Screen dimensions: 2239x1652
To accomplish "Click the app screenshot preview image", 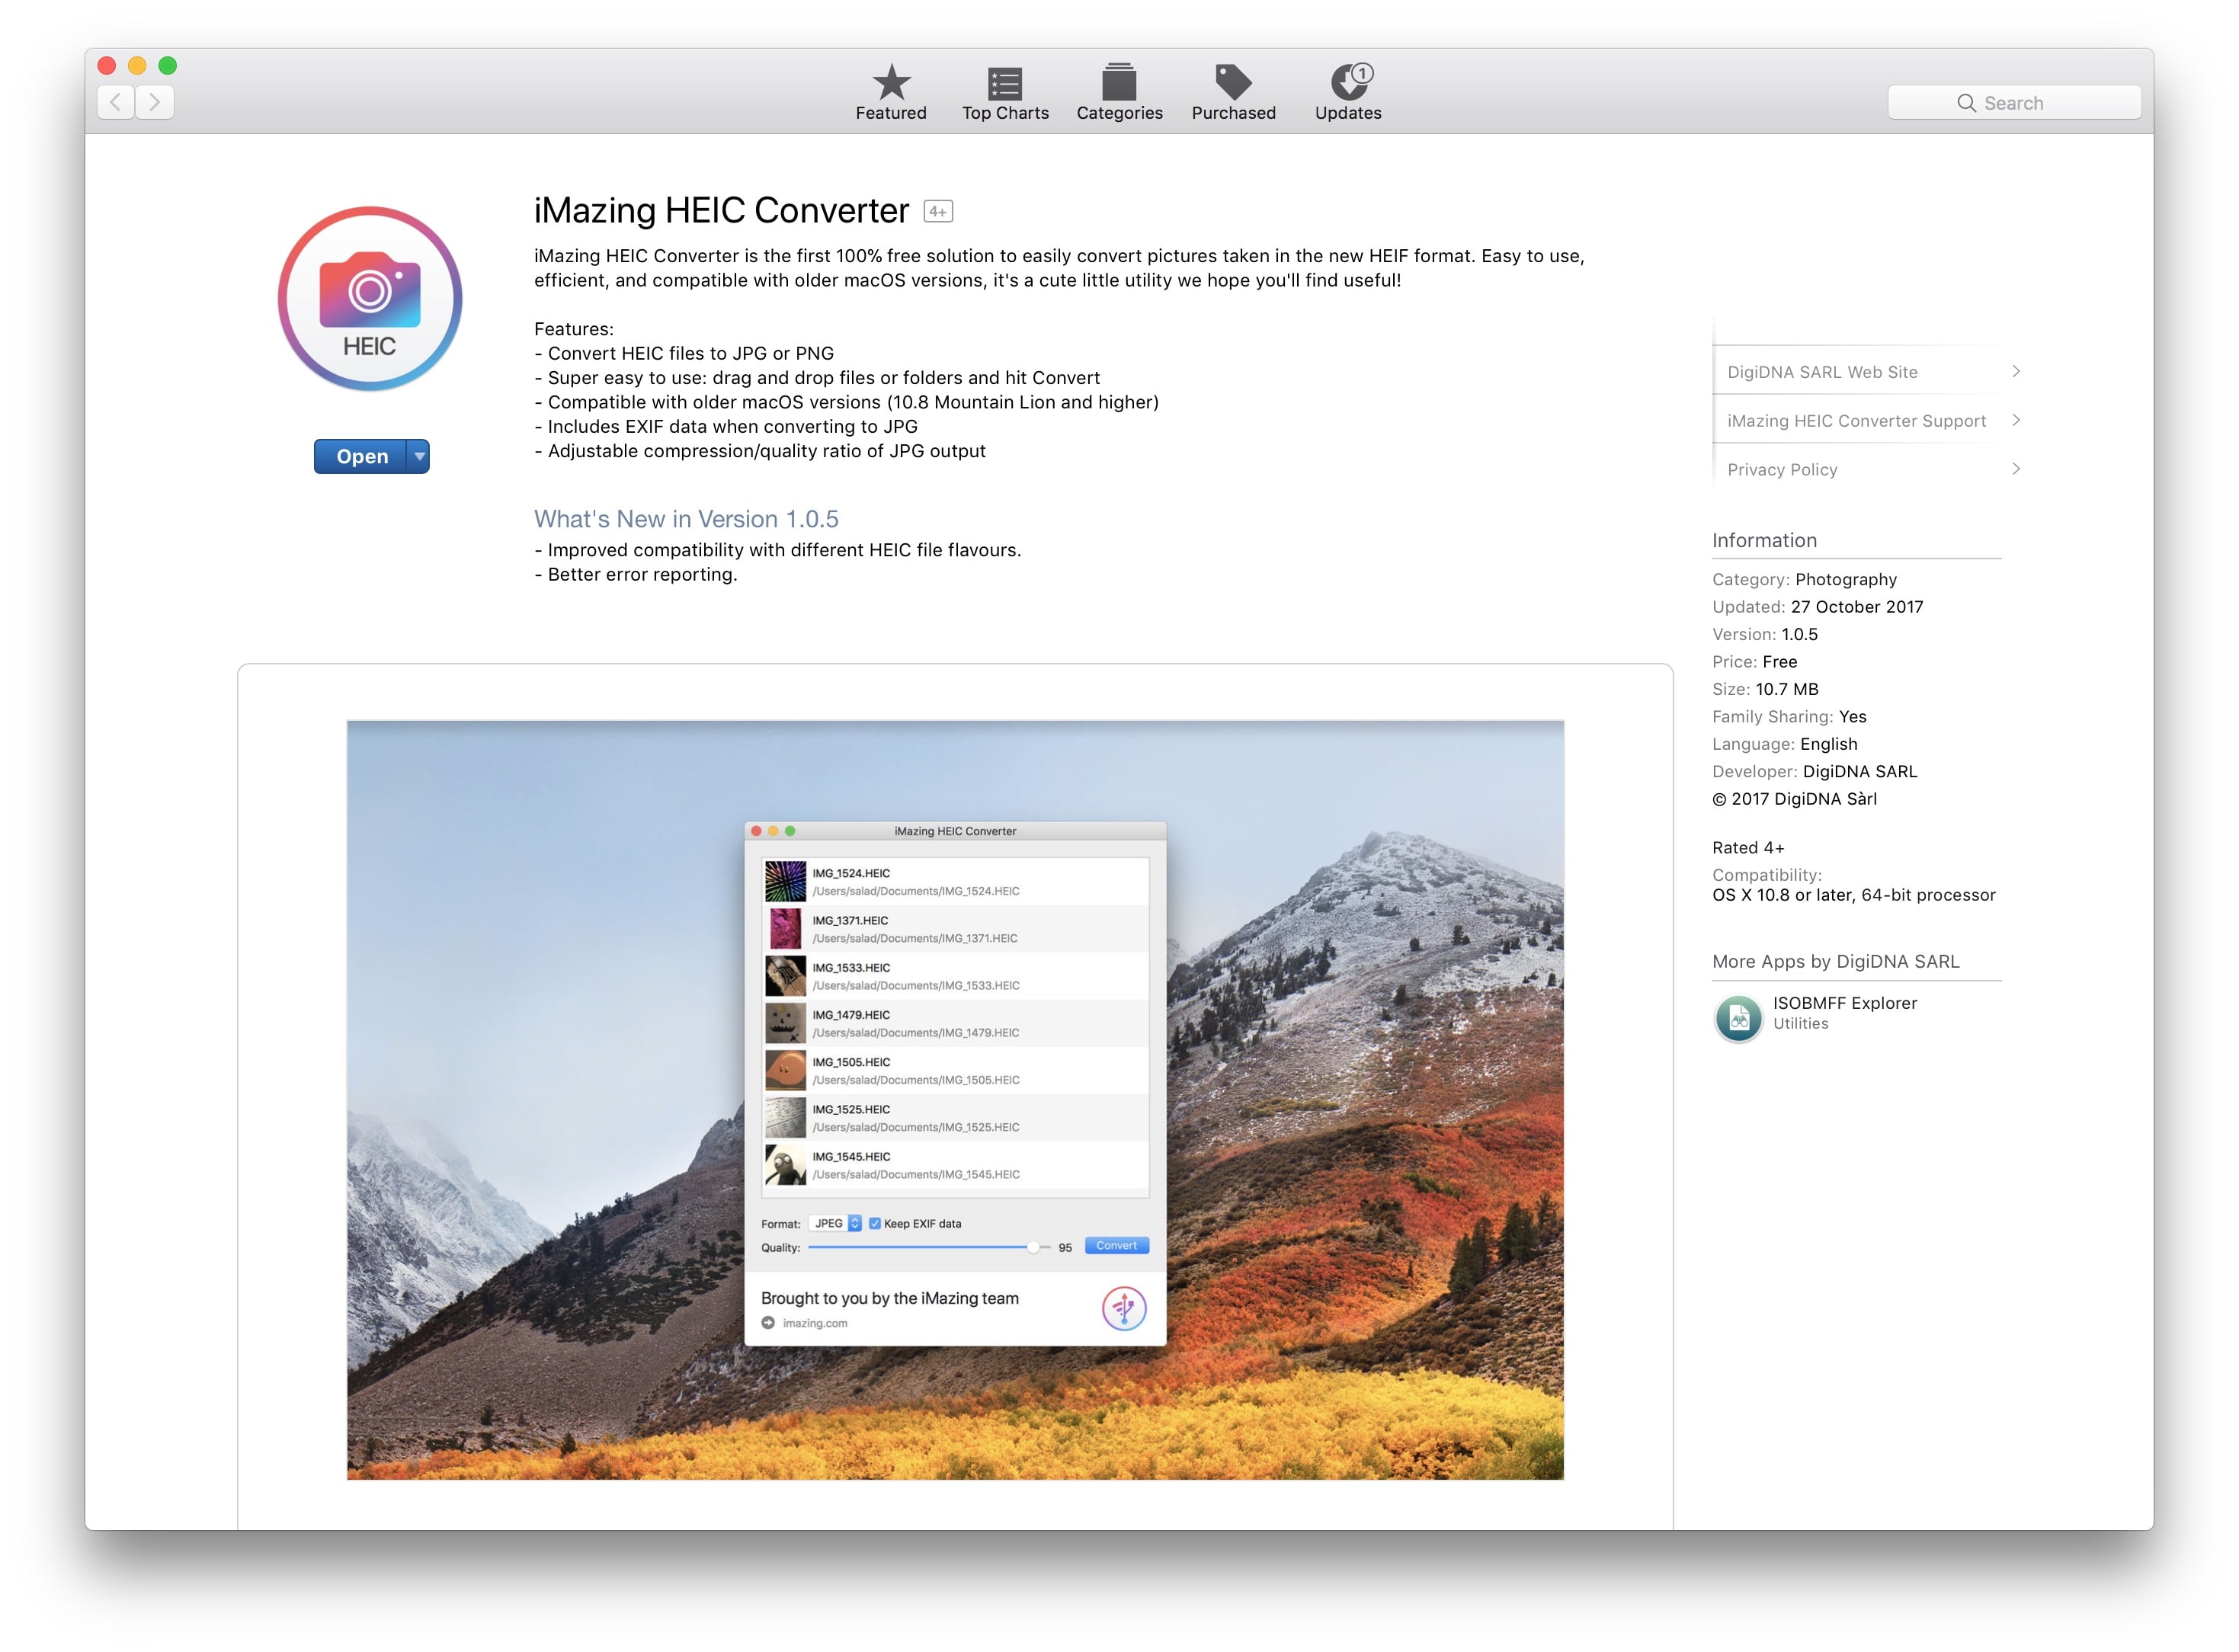I will point(955,1100).
